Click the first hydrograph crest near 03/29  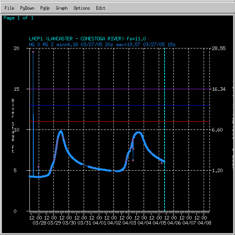coord(61,131)
